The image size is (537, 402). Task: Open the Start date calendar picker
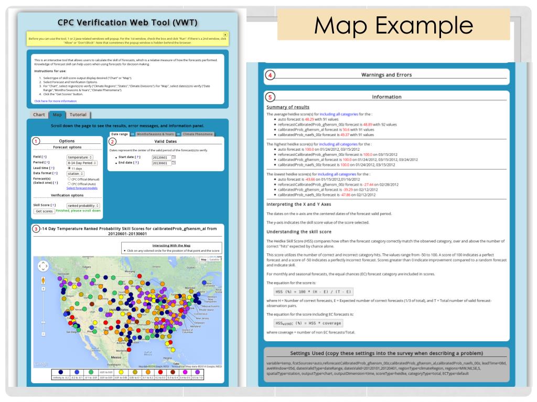pyautogui.click(x=174, y=157)
